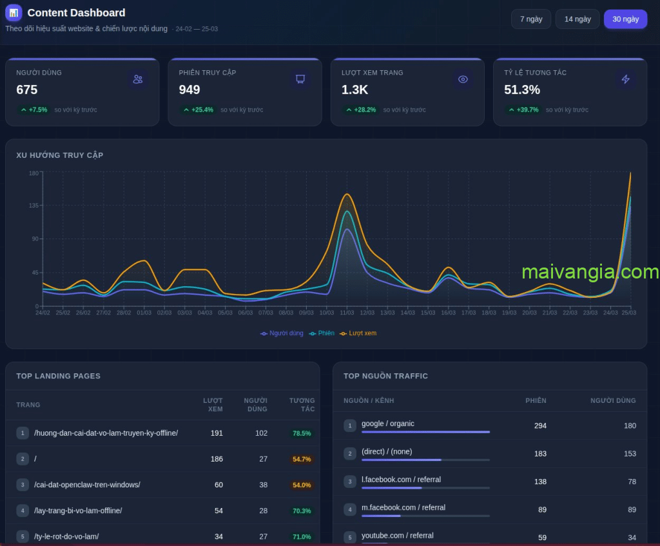Viewport: 660px width, 546px height.
Task: Click the Phiên column header in traffic table
Action: click(536, 400)
